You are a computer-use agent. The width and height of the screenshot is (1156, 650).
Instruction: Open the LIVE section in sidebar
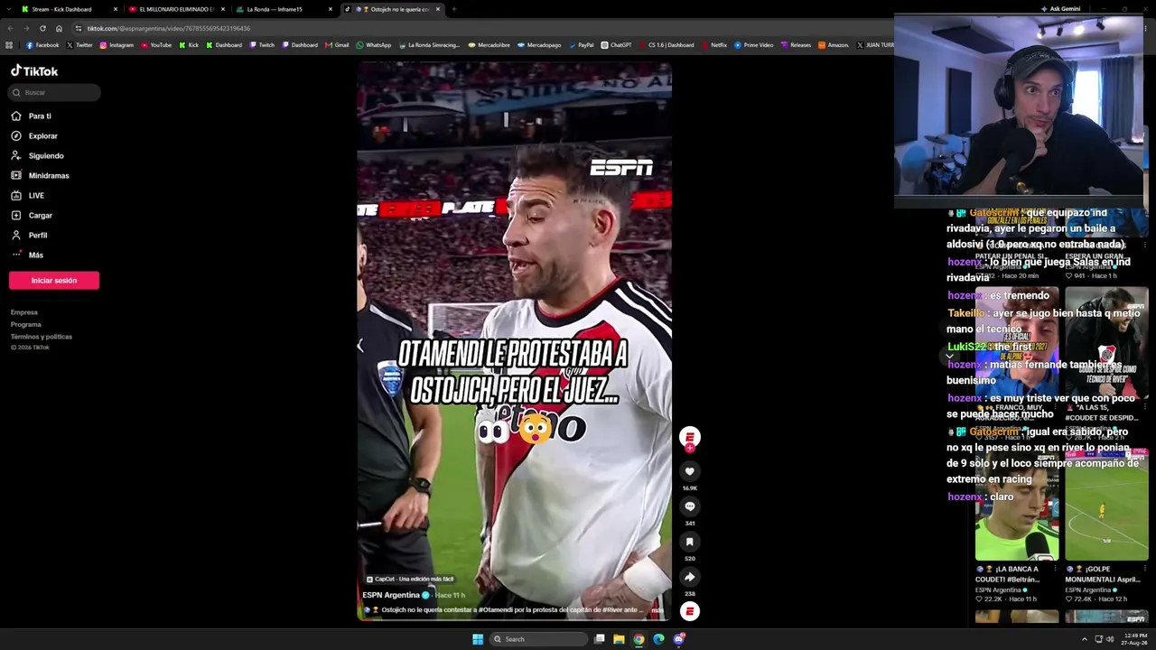point(28,195)
